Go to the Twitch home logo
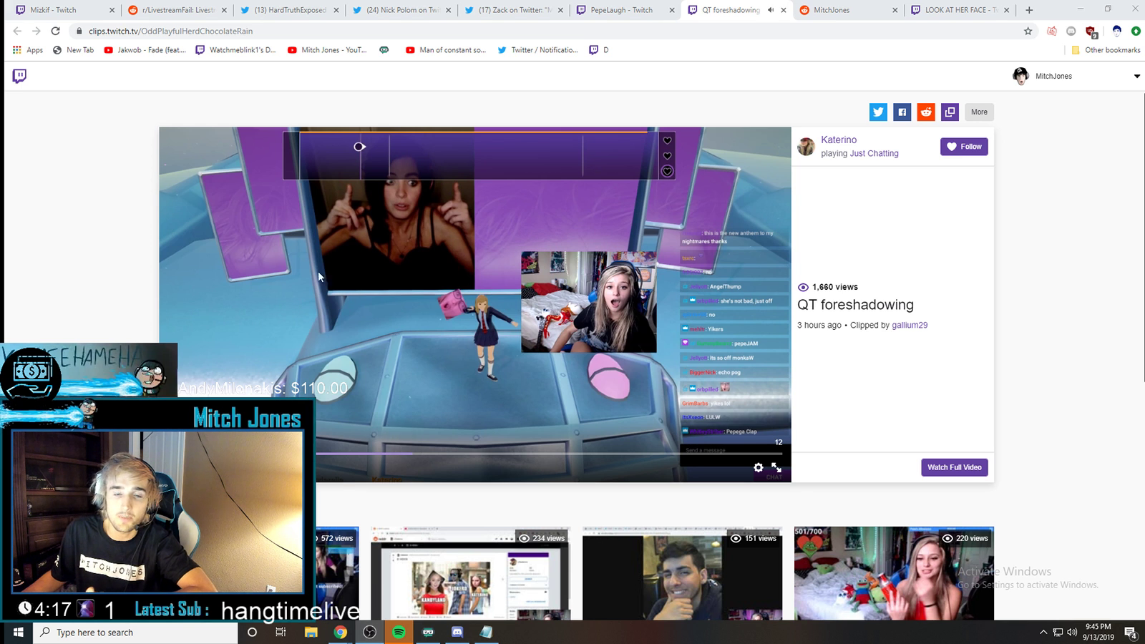 pyautogui.click(x=19, y=76)
